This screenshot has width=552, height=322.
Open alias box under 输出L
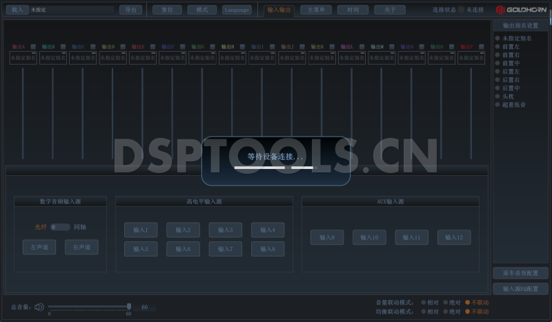352,58
